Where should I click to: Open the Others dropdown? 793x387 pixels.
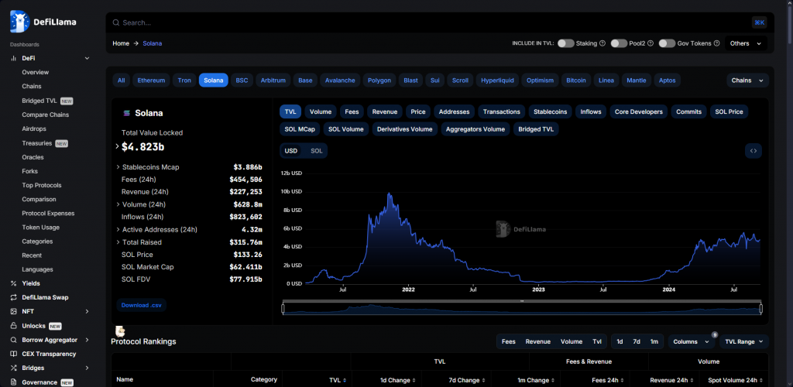[745, 43]
